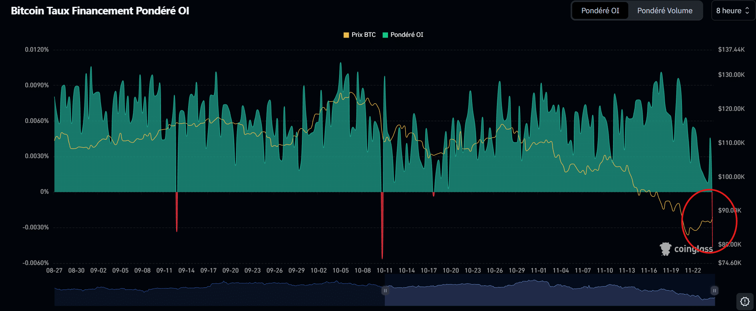Viewport: 756px width, 311px height.
Task: Toggle the Prix BTC series legend label
Action: click(x=363, y=35)
